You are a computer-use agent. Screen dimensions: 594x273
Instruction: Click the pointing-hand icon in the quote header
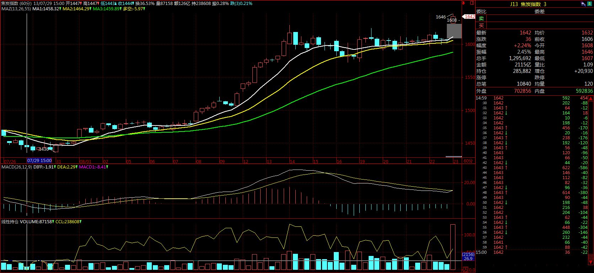(584, 4)
